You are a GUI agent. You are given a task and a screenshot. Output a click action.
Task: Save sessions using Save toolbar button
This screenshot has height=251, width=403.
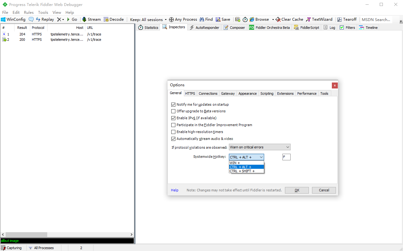point(223,19)
